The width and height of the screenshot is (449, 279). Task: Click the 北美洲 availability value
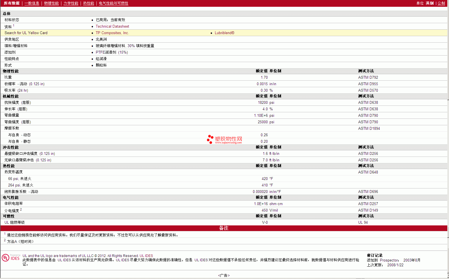tap(101, 39)
